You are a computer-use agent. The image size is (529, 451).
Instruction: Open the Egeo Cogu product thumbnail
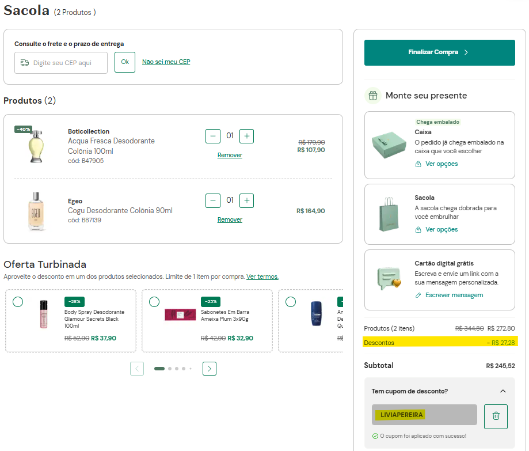pos(36,211)
